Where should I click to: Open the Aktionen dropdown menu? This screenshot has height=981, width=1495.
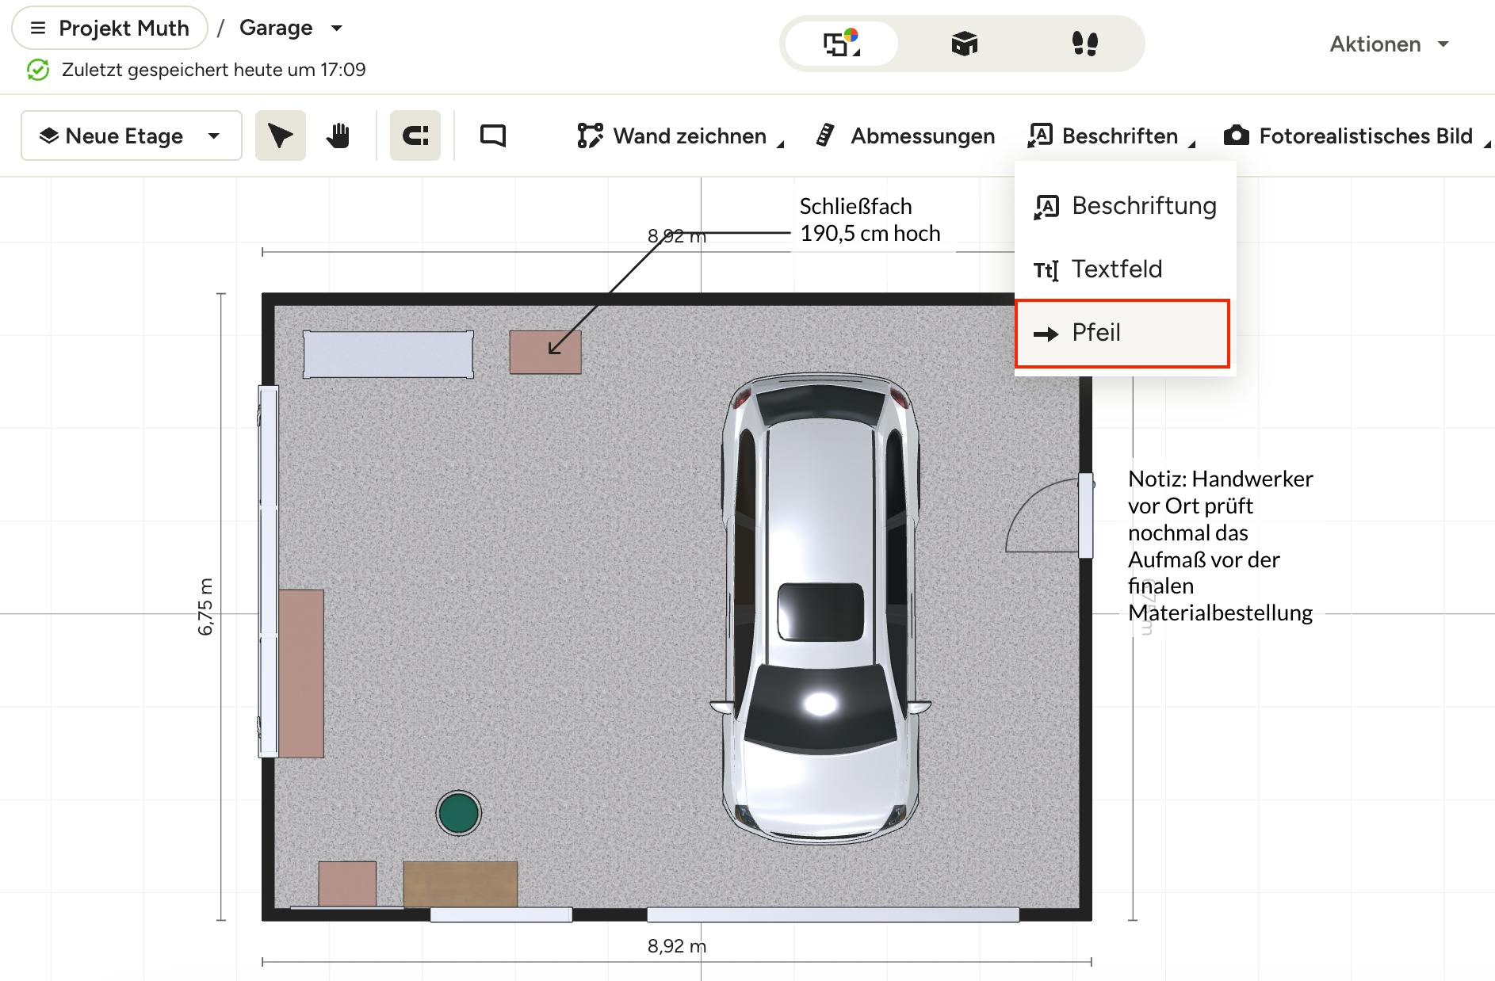click(1390, 44)
